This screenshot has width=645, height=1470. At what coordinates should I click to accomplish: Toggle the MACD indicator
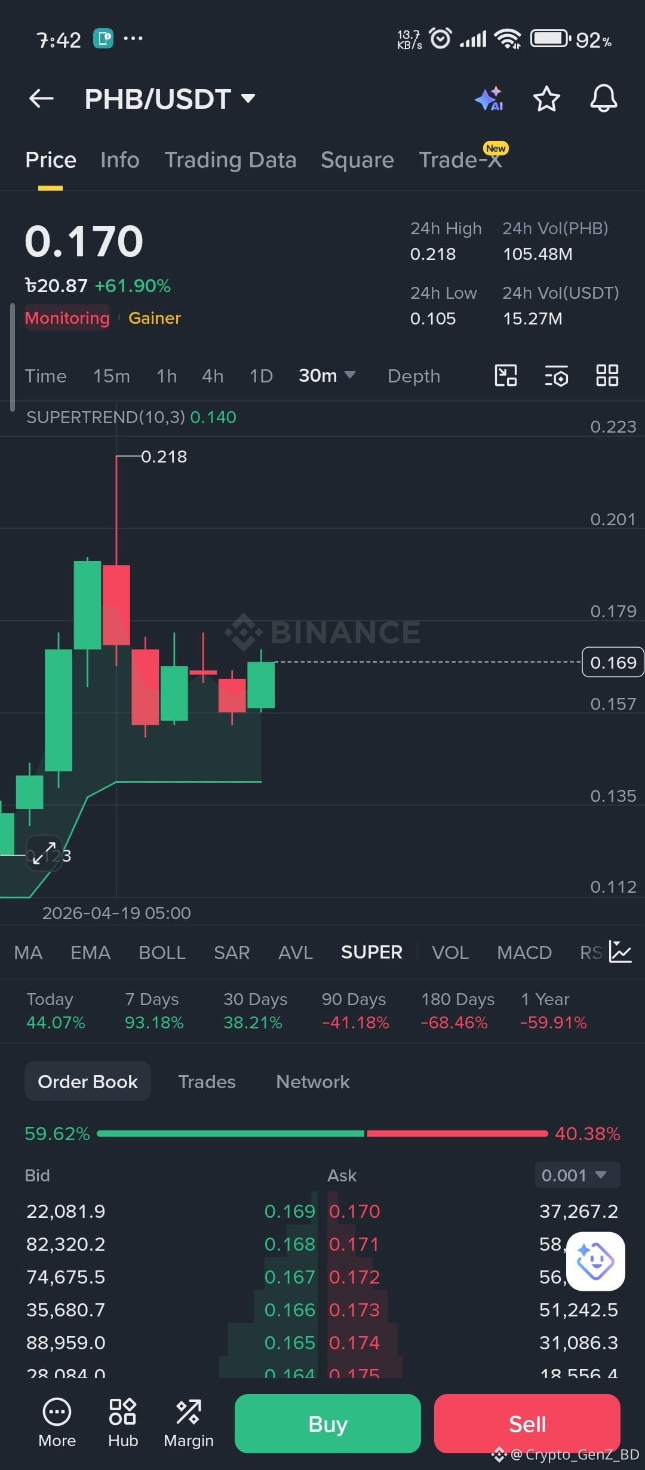tap(524, 953)
